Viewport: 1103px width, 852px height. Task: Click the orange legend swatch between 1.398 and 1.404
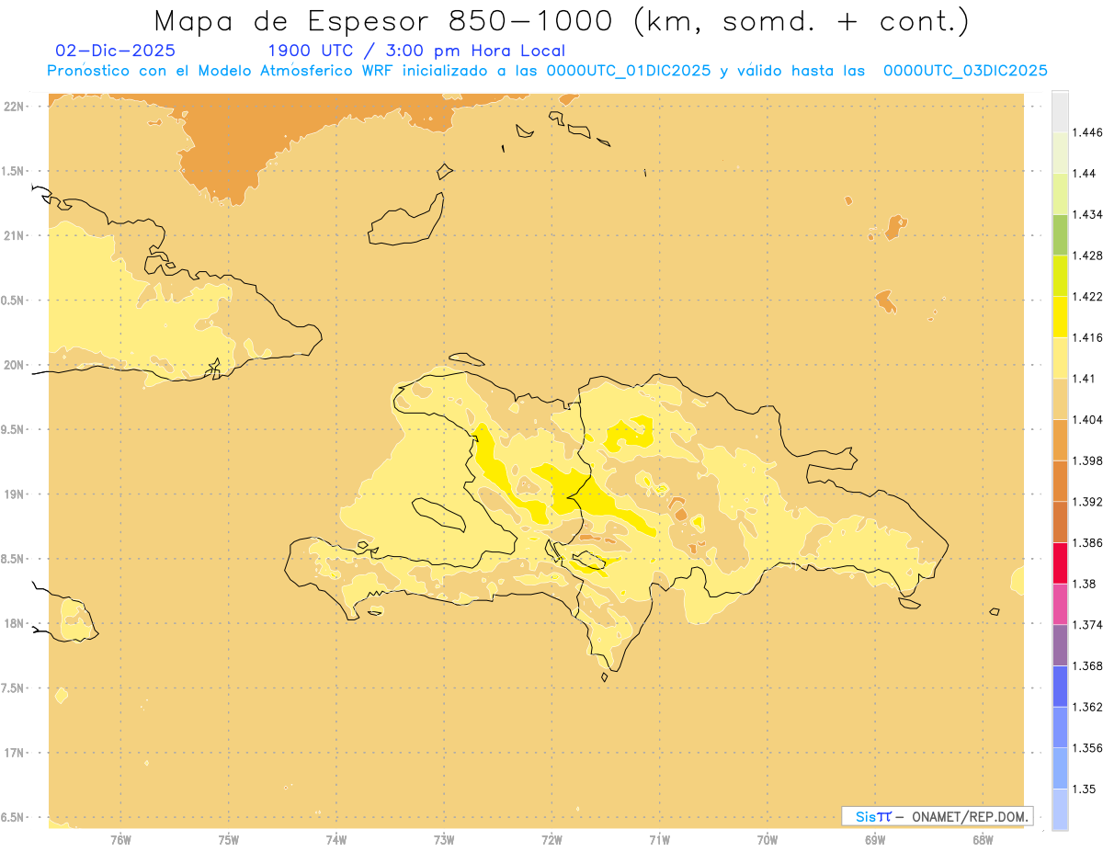pos(1060,439)
